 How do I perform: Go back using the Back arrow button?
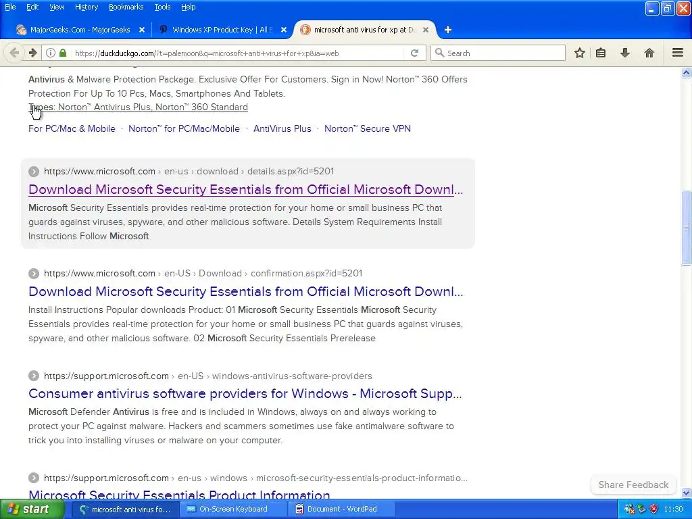[x=14, y=53]
